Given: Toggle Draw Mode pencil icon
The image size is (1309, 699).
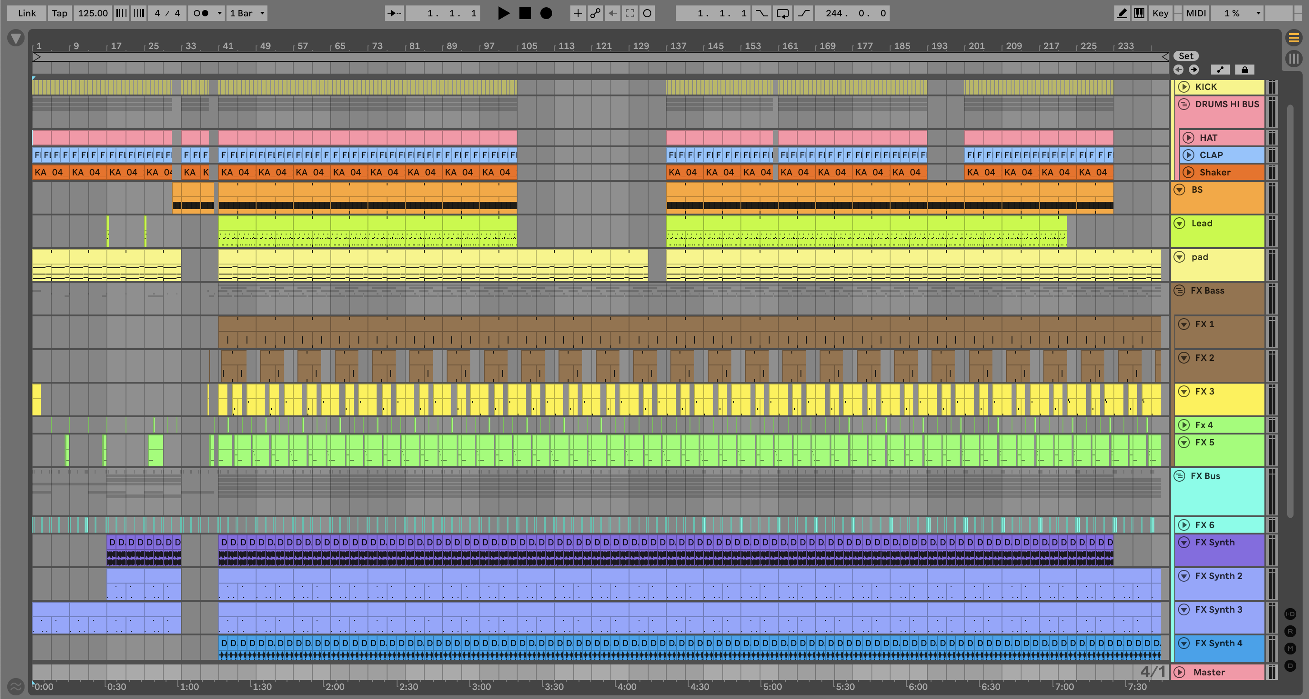Looking at the screenshot, I should tap(1122, 13).
